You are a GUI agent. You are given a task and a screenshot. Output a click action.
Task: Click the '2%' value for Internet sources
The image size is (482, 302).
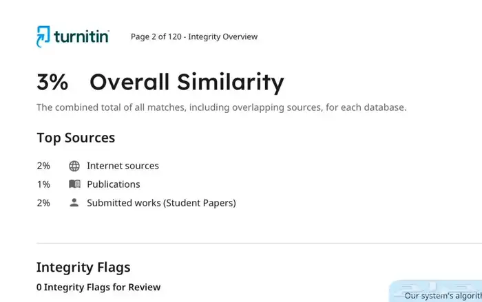pos(43,166)
